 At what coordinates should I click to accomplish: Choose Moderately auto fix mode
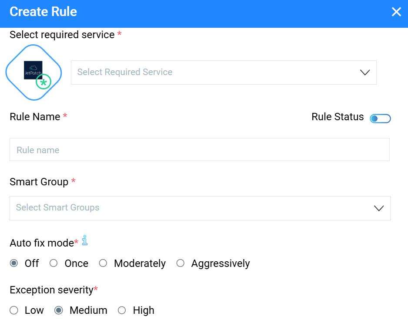(x=103, y=263)
